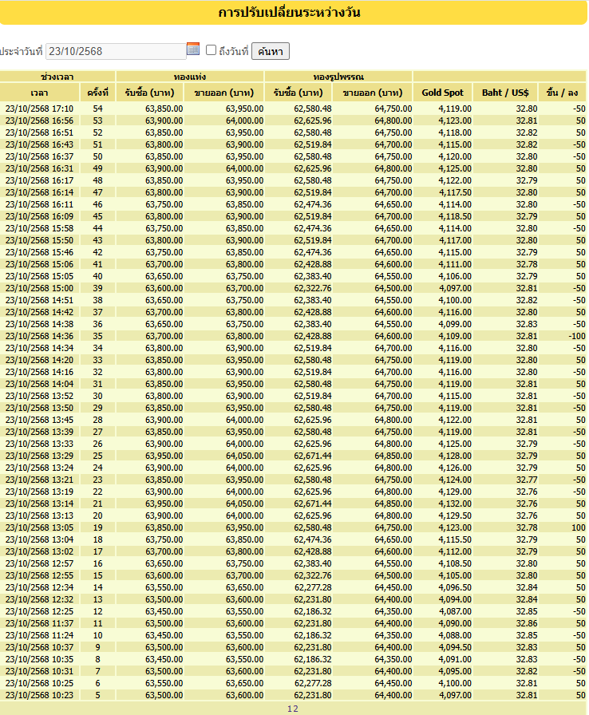Click Gold Spot value 4,117.50 in row 47
This screenshot has width=589, height=715.
tap(455, 192)
